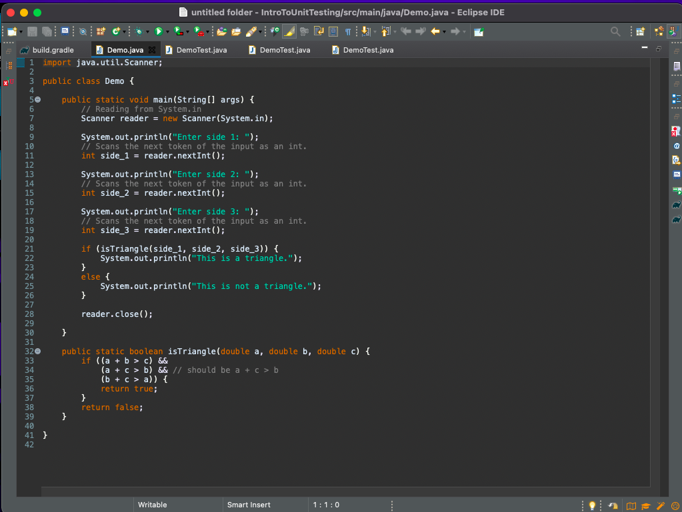Expand the Coverage dropdown arrow
Screen dimensions: 682x512
[187, 32]
